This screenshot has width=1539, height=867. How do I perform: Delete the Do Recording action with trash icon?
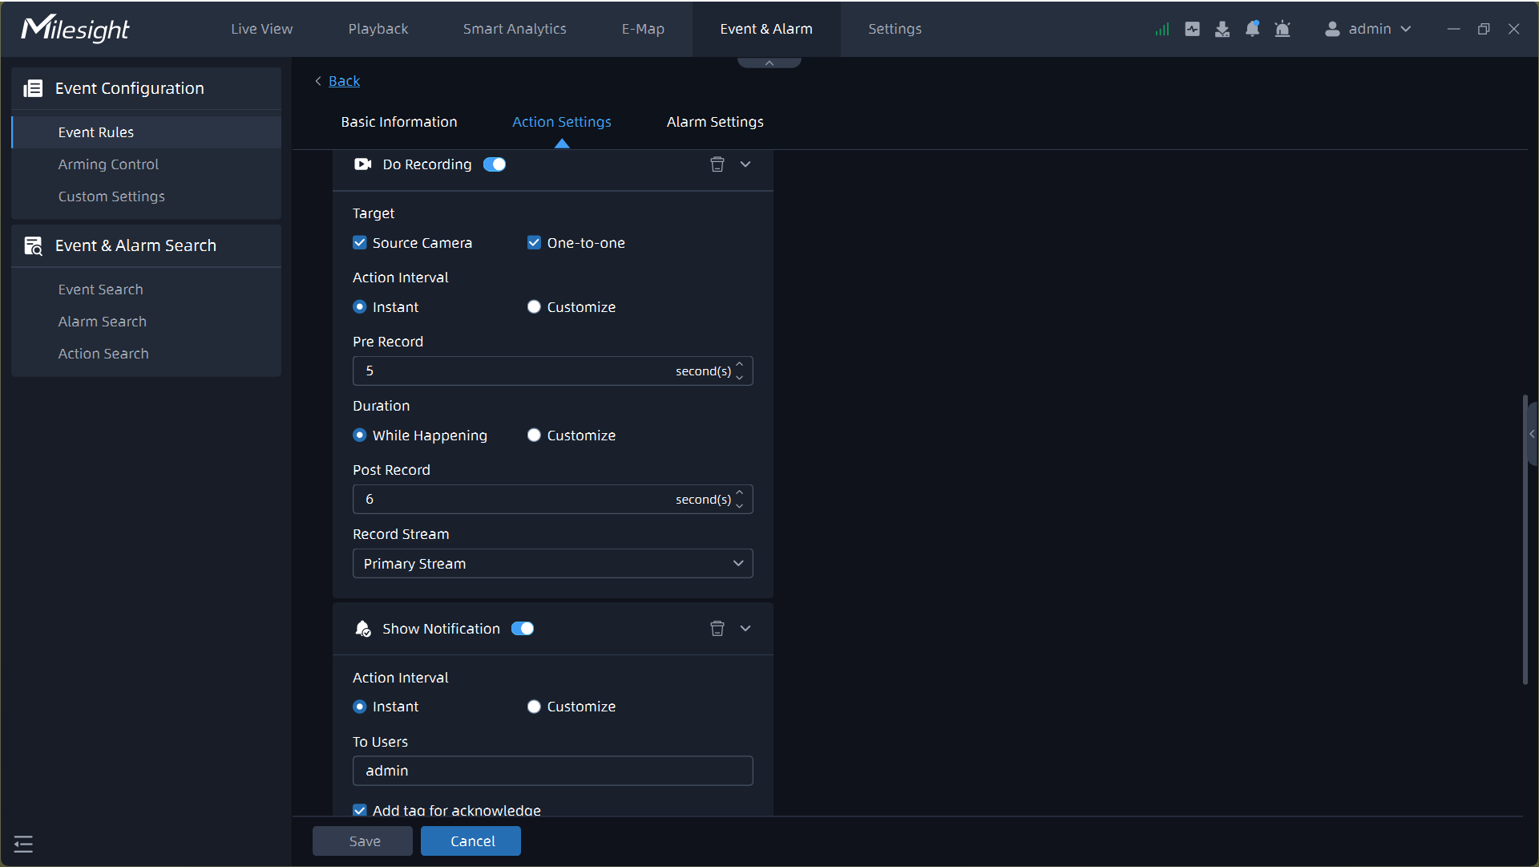point(717,164)
